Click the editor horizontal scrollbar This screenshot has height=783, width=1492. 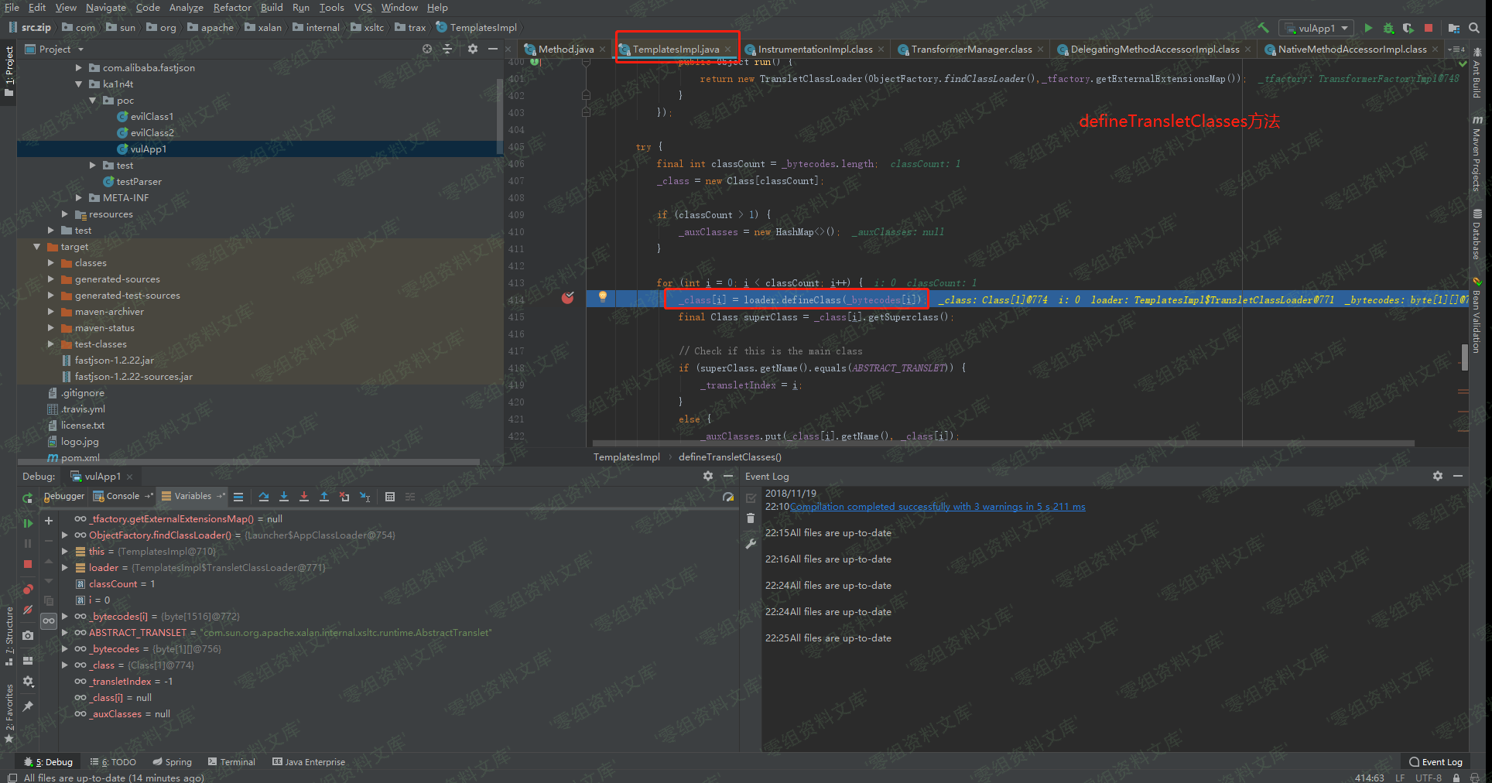(x=1003, y=444)
